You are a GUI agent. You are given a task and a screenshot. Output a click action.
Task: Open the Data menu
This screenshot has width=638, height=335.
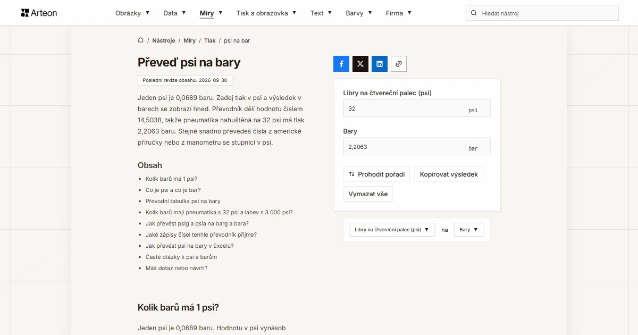coord(174,13)
